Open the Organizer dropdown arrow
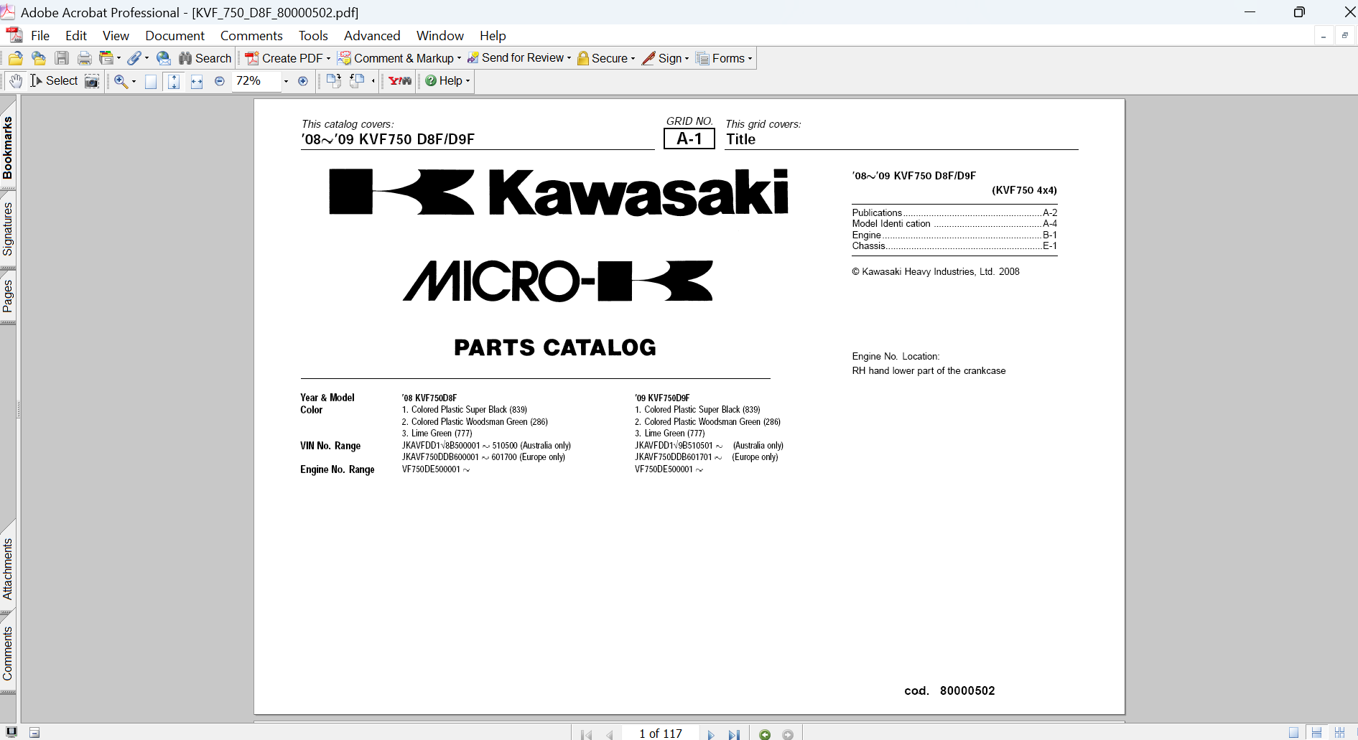This screenshot has width=1358, height=740. click(118, 59)
